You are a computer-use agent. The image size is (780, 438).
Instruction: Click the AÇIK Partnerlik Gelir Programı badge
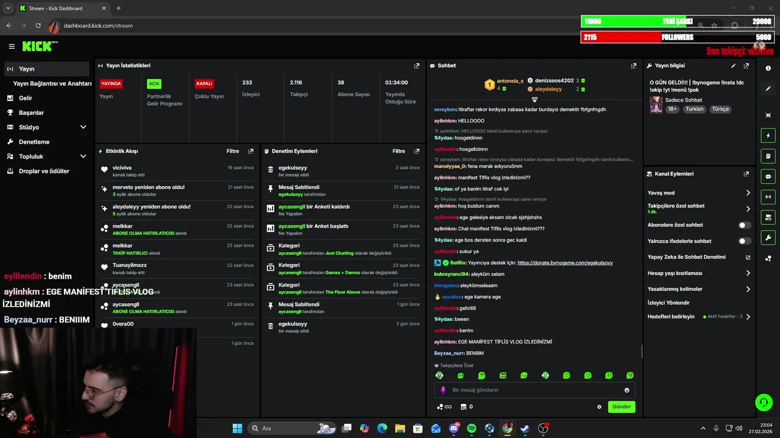154,83
